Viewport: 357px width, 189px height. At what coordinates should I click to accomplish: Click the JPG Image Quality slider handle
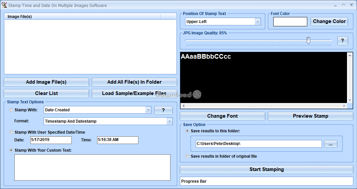(x=308, y=40)
